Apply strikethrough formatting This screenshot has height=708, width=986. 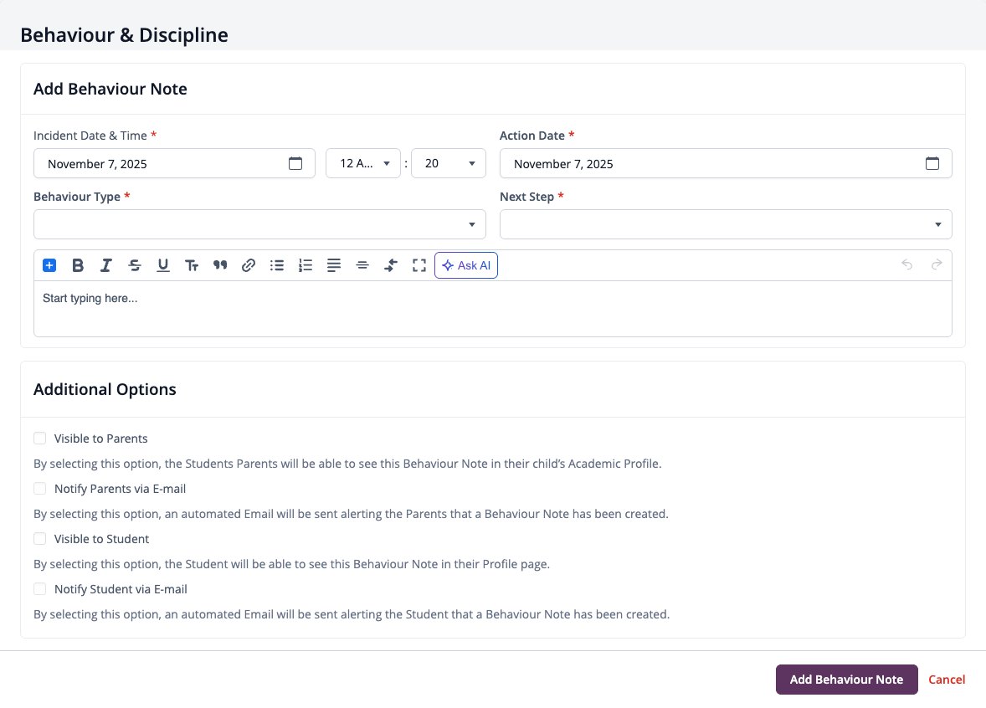(135, 265)
